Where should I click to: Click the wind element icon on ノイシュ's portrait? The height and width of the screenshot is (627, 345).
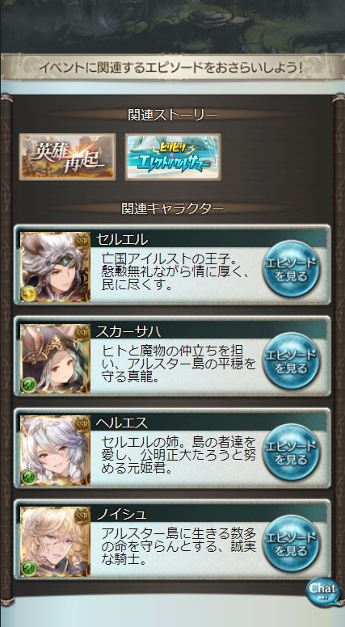pos(30,568)
